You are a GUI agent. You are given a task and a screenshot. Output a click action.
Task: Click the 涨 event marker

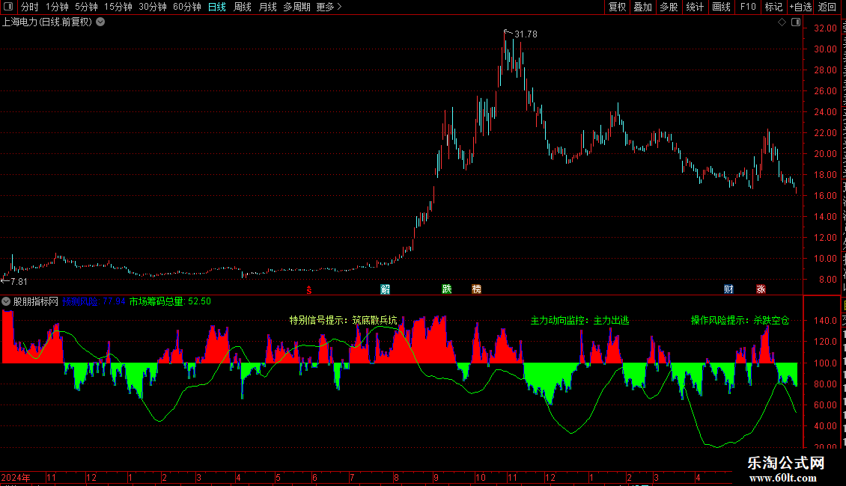coord(761,289)
